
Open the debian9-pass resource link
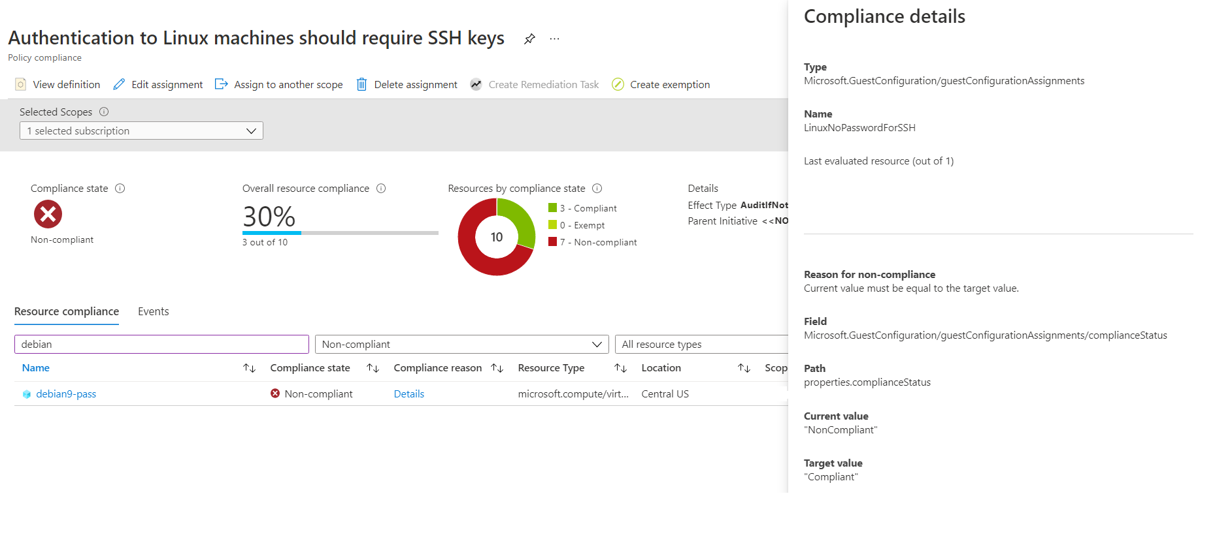(66, 394)
